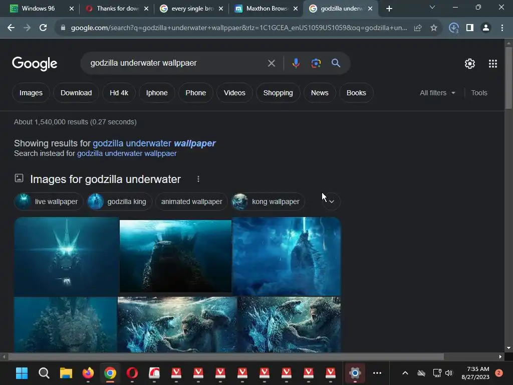Open the Chrome three-dot menu
Screen dimensions: 513x385
(502, 28)
